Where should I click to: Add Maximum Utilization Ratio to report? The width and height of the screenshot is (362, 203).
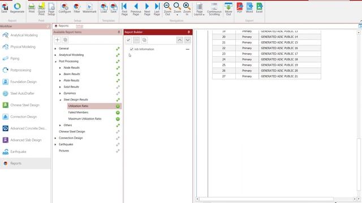118,119
